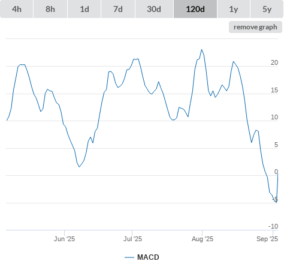Viewport: 284px width, 273px height.
Task: Select the 8h time range tab
Action: 50,9
